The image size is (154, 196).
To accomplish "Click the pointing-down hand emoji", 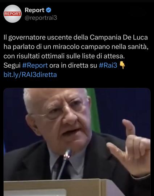I will [122, 65].
